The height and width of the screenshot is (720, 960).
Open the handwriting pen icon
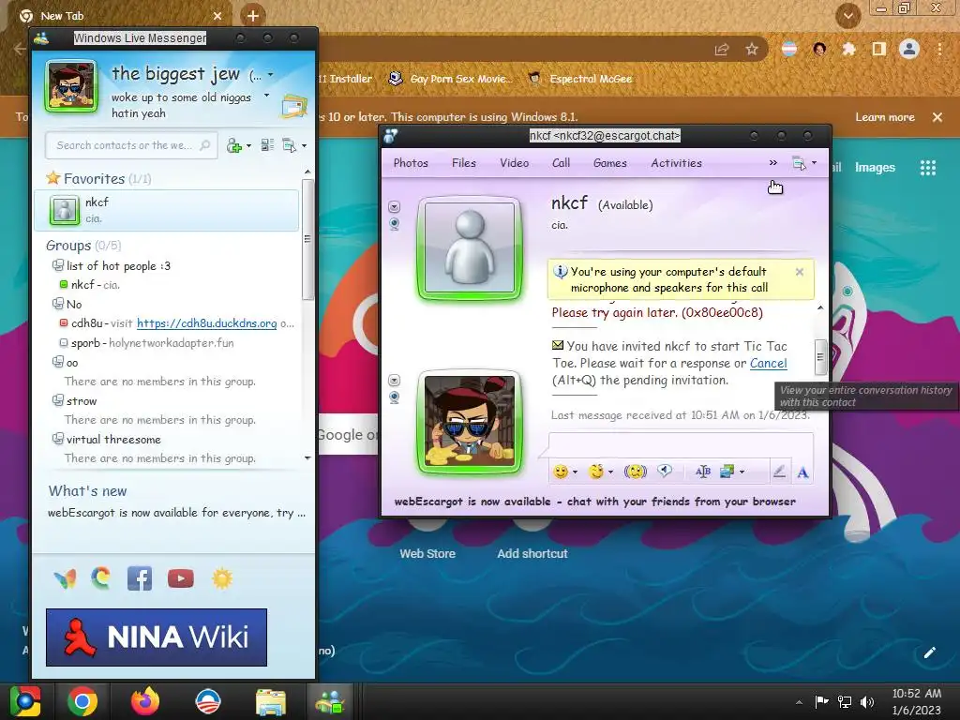click(779, 472)
